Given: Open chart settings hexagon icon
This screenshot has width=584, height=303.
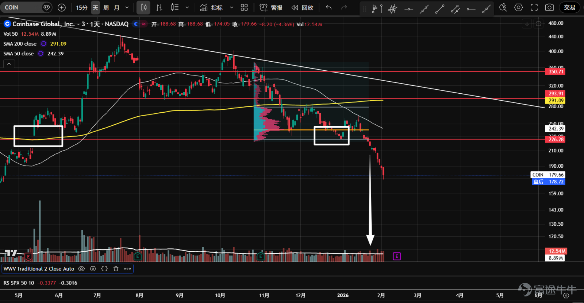Looking at the screenshot, I should coord(518,7).
